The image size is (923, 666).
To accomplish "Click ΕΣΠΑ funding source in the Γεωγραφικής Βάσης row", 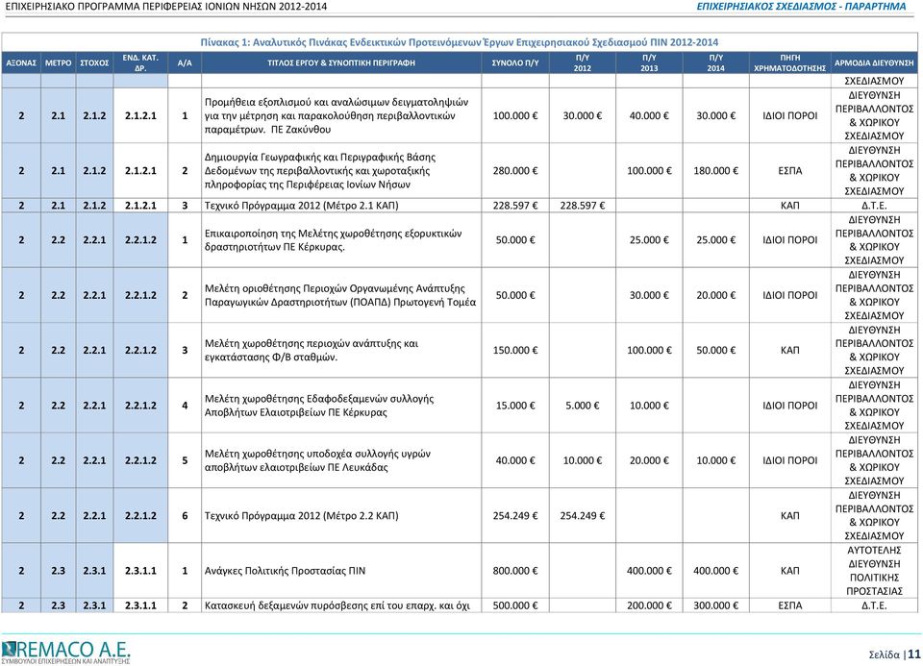I will point(790,171).
